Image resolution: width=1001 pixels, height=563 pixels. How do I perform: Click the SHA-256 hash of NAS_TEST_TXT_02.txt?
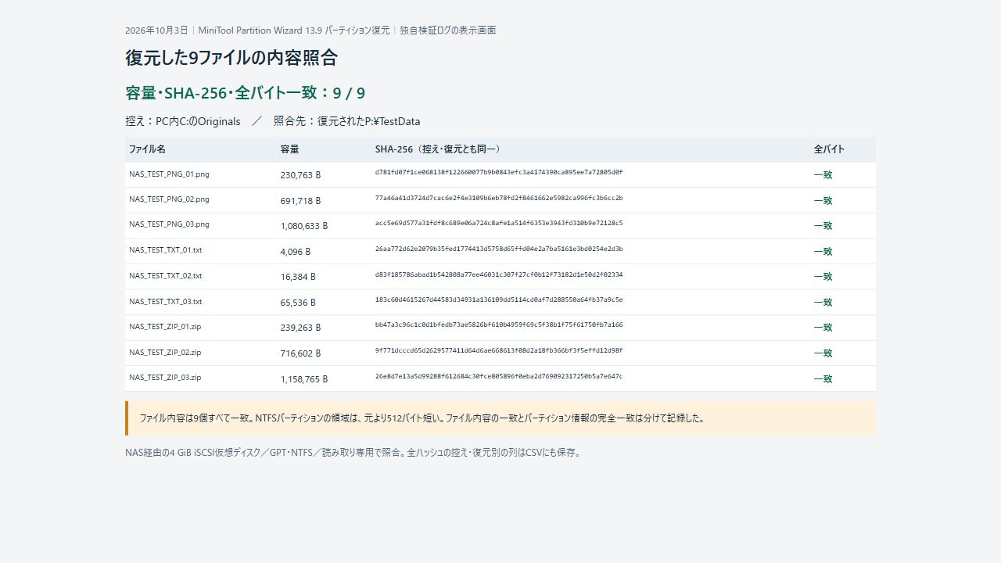pos(499,275)
